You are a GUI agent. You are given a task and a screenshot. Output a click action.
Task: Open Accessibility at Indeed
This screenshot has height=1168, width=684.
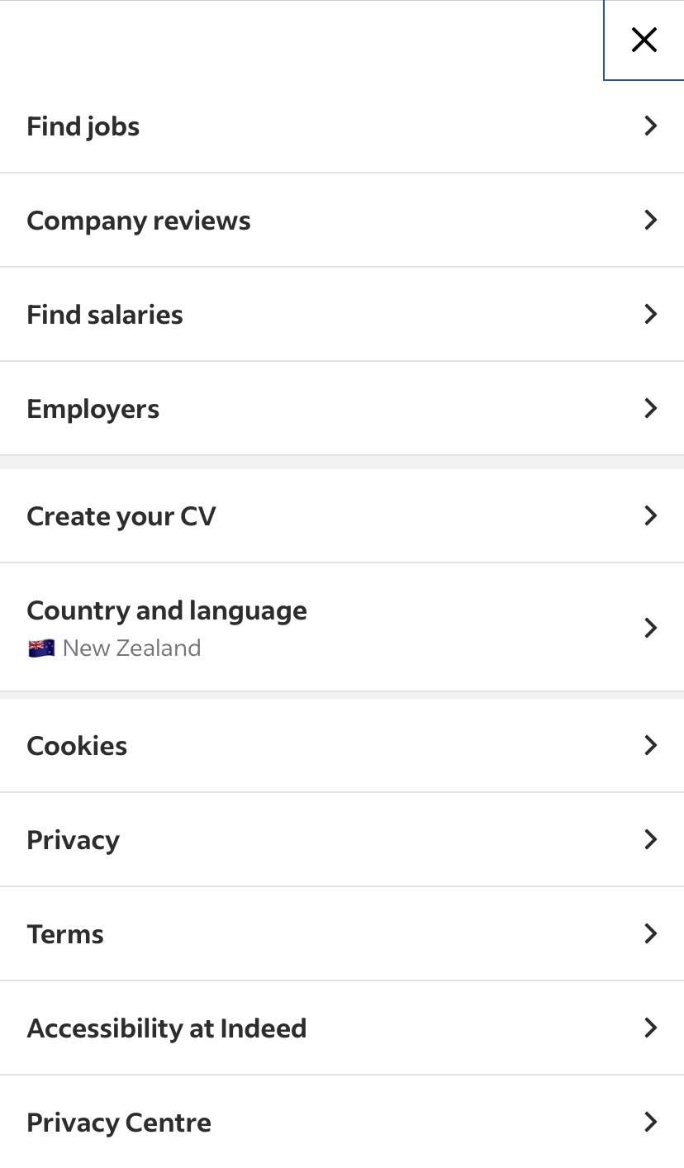167,1028
